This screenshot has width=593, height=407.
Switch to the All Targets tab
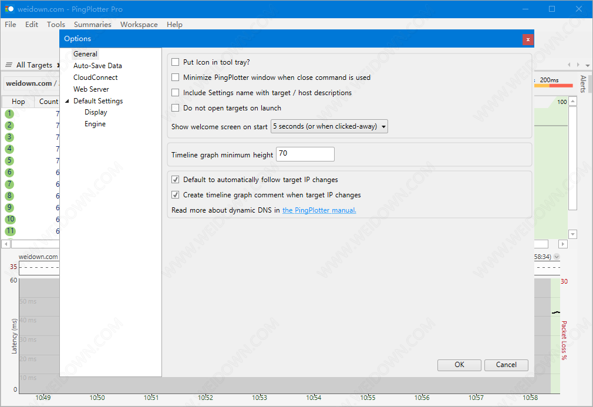click(x=34, y=65)
